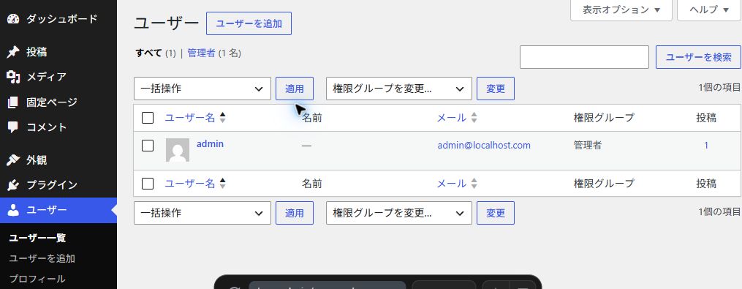Select ユーザー一覧 submenu item
742x289 pixels.
coord(37,238)
